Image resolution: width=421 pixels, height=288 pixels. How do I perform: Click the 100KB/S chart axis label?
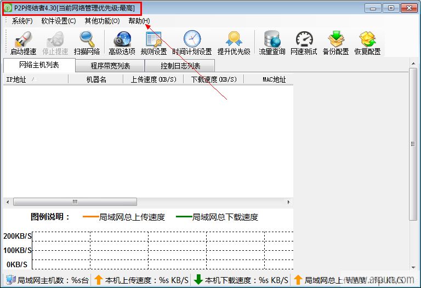click(x=17, y=250)
